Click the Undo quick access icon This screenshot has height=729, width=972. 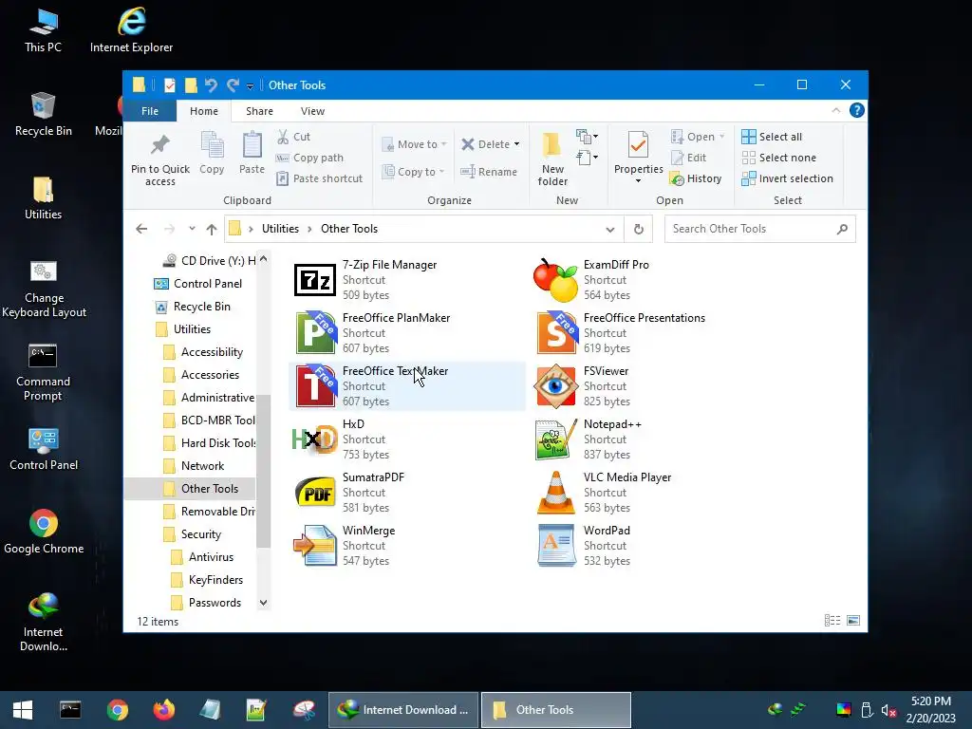click(x=211, y=84)
